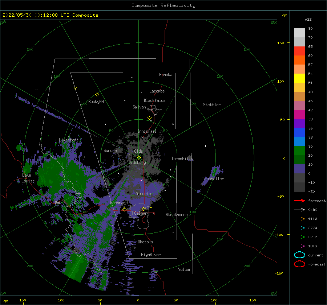Click the Airdrie city label
This screenshot has width=327, height=305.
[143, 194]
